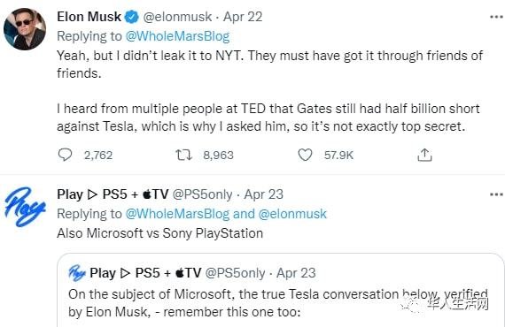Open the Play PS5 profile avatar
The image size is (505, 327).
[x=25, y=207]
